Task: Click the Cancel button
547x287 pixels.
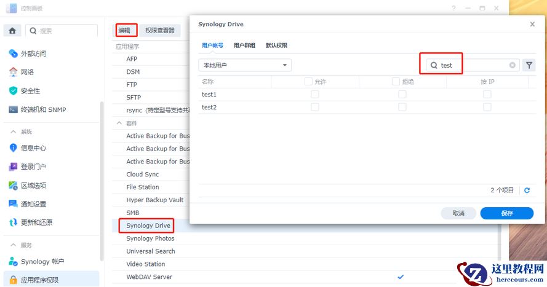Action: 458,213
